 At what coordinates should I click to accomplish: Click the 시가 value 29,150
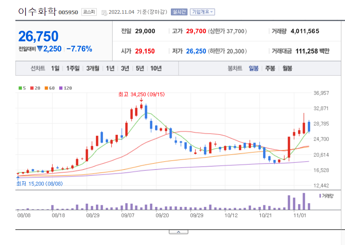click(145, 51)
